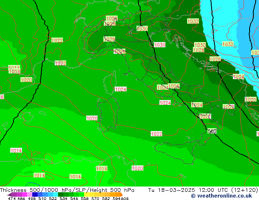The image size is (259, 200).
Task: Click the legend value 498
Action: pos(32,198)
